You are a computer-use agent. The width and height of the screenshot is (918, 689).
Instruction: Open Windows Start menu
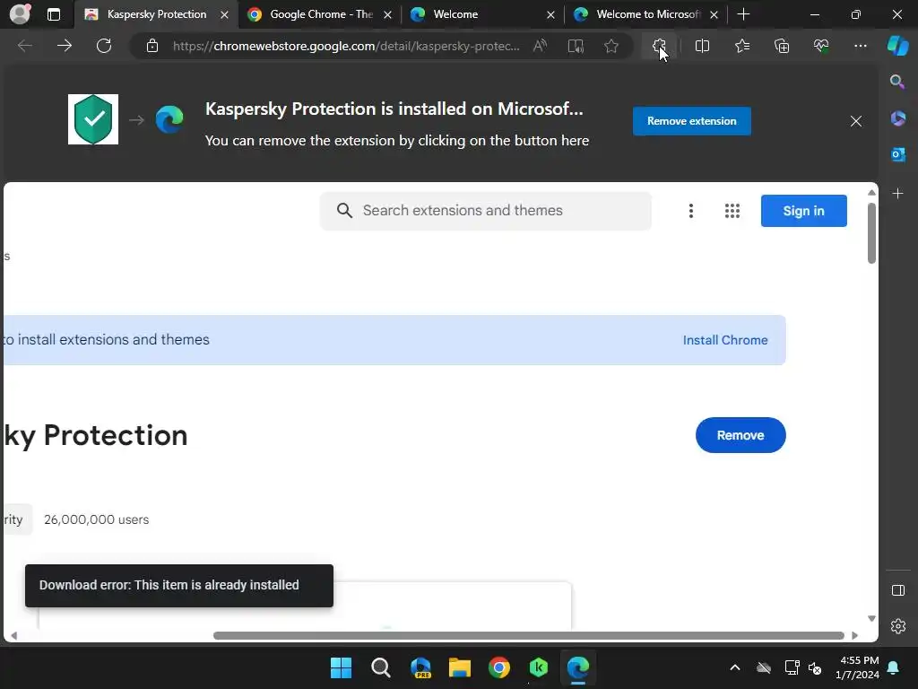click(x=341, y=667)
